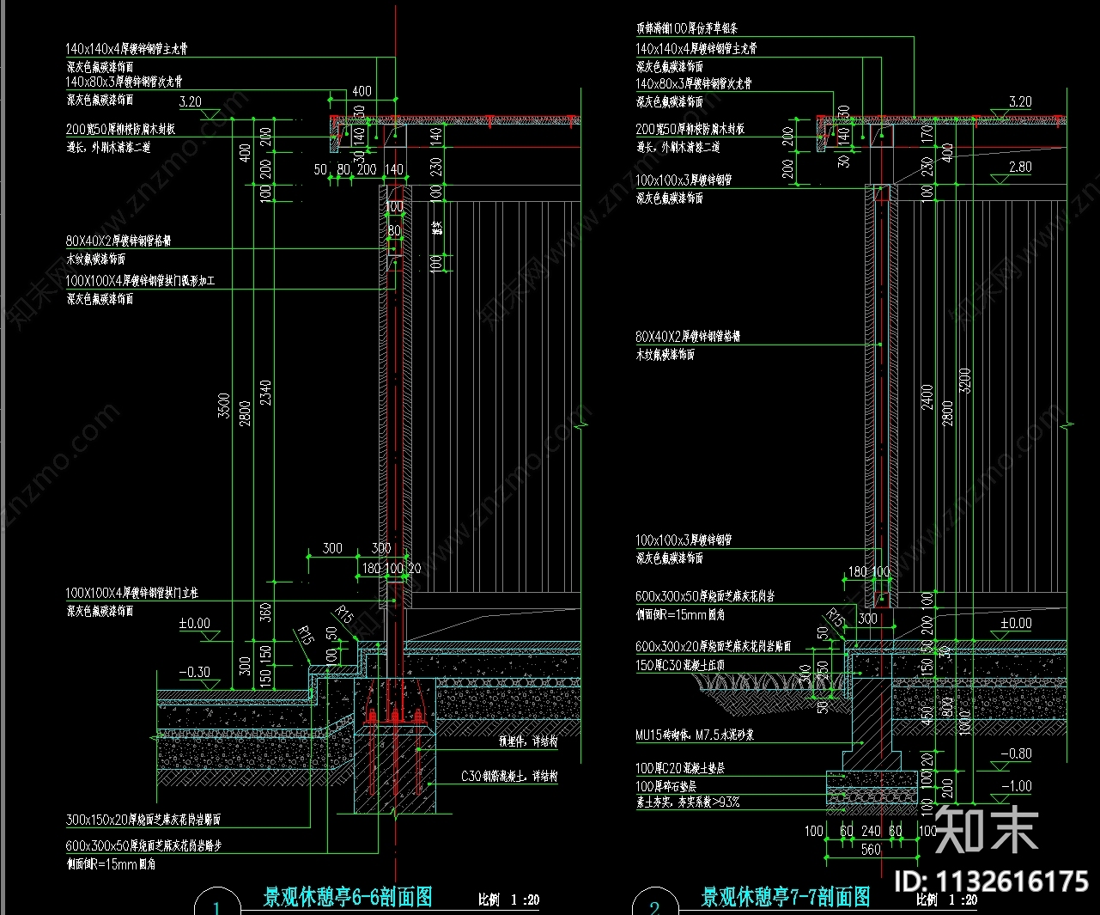Select the title 景观休憩亭7-7剖面图
The width and height of the screenshot is (1100, 915).
786,898
